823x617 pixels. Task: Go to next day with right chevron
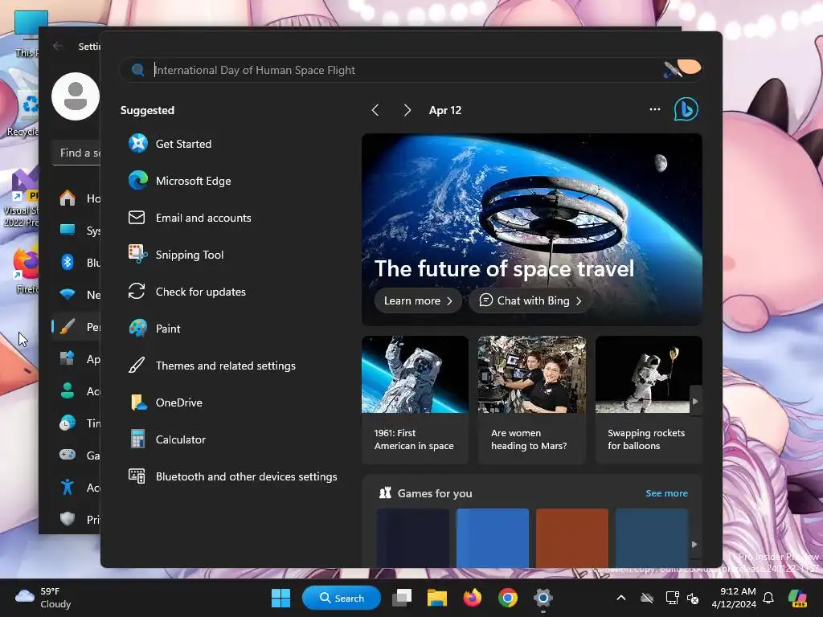click(407, 110)
